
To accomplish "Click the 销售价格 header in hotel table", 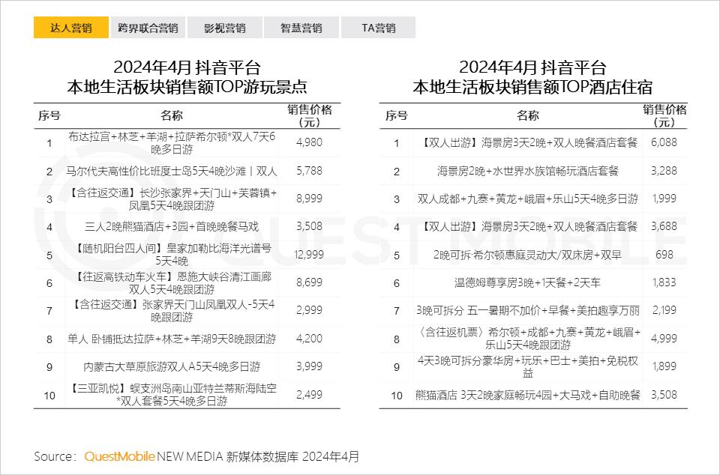I will 664,115.
